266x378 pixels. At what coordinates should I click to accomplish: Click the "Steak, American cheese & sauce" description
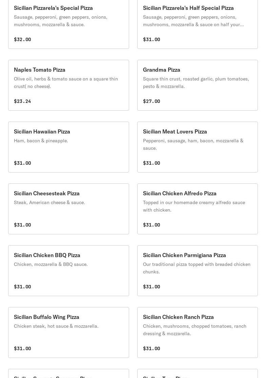49,202
